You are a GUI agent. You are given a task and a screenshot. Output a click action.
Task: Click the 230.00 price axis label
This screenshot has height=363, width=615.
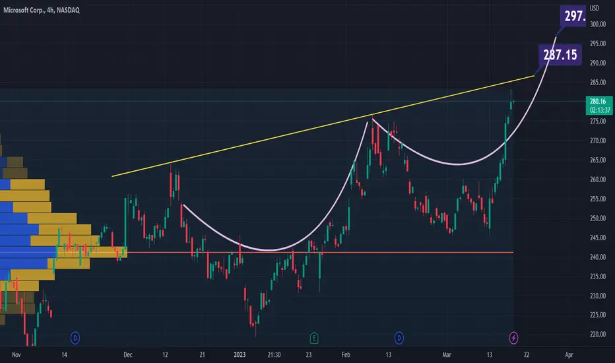point(598,296)
